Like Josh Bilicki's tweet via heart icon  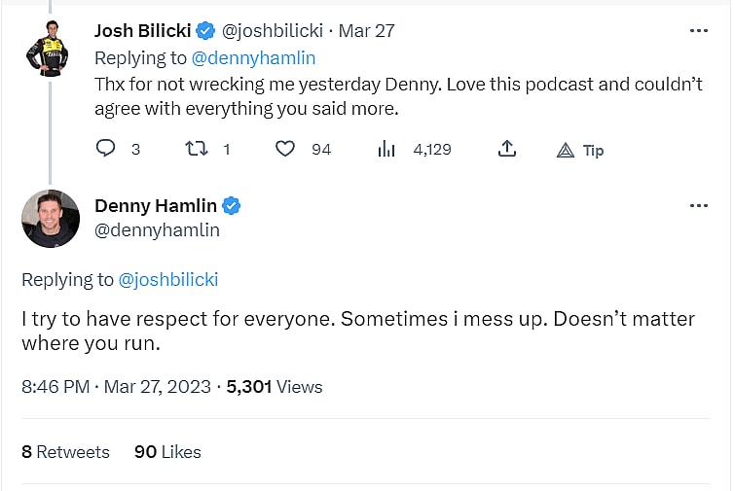284,149
